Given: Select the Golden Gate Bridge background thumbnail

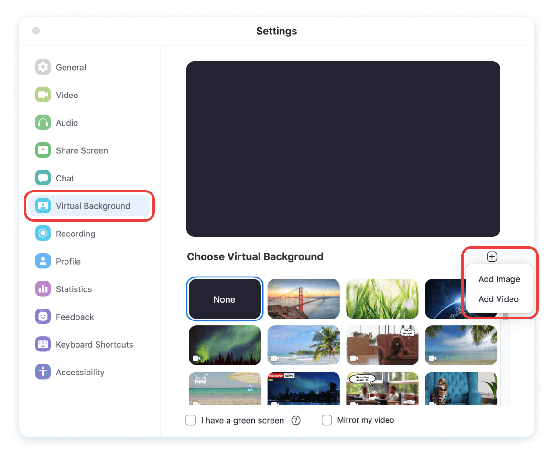Looking at the screenshot, I should [x=304, y=298].
